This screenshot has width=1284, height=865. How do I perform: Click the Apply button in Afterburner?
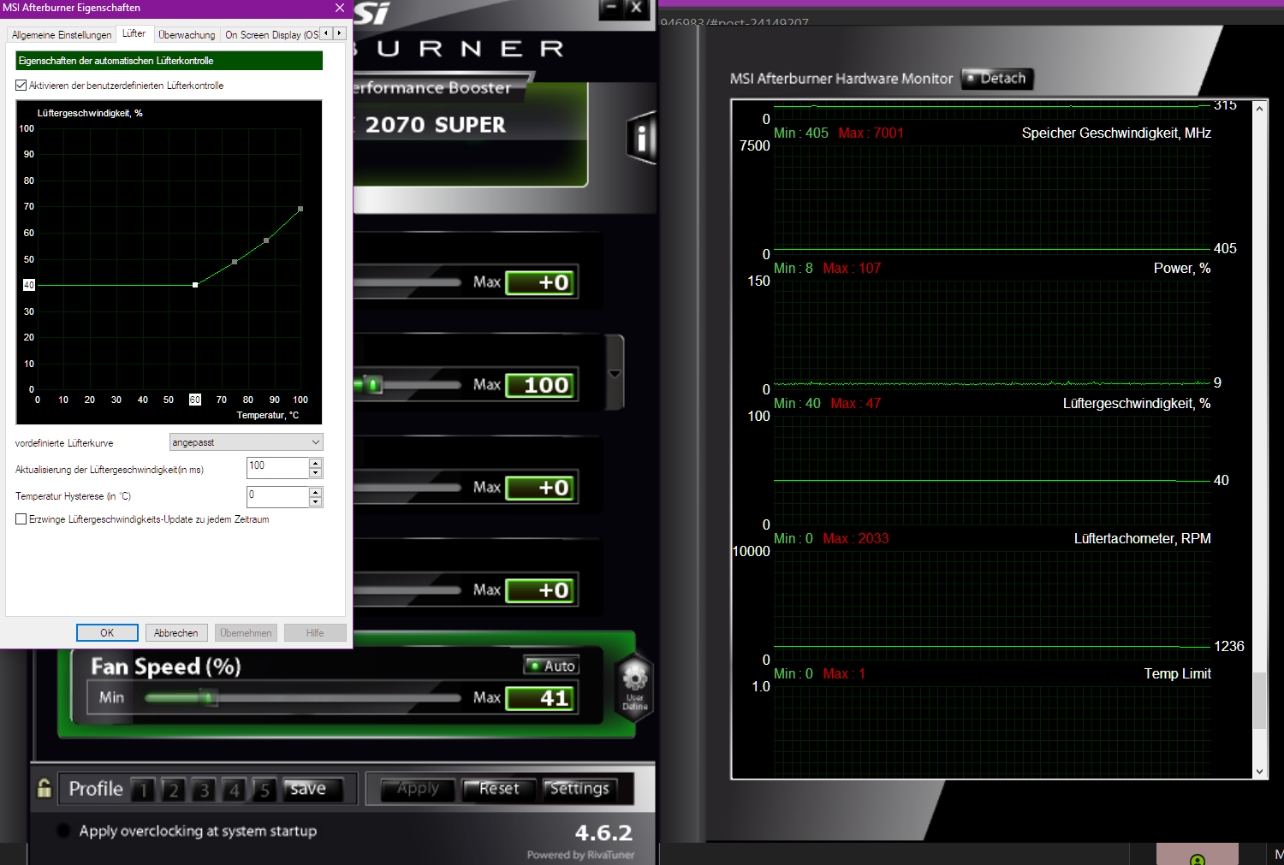tap(419, 789)
